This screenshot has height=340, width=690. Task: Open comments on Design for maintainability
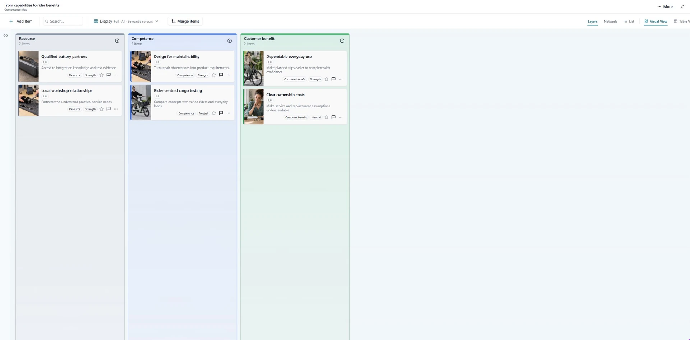[221, 75]
